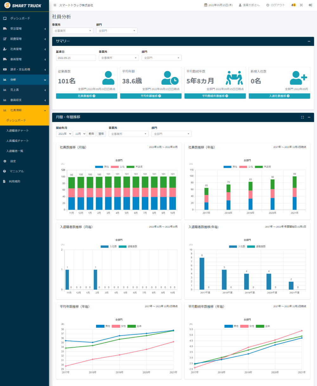Select 入退職者チャート in sidebar
317x386 pixels.
tap(17, 131)
